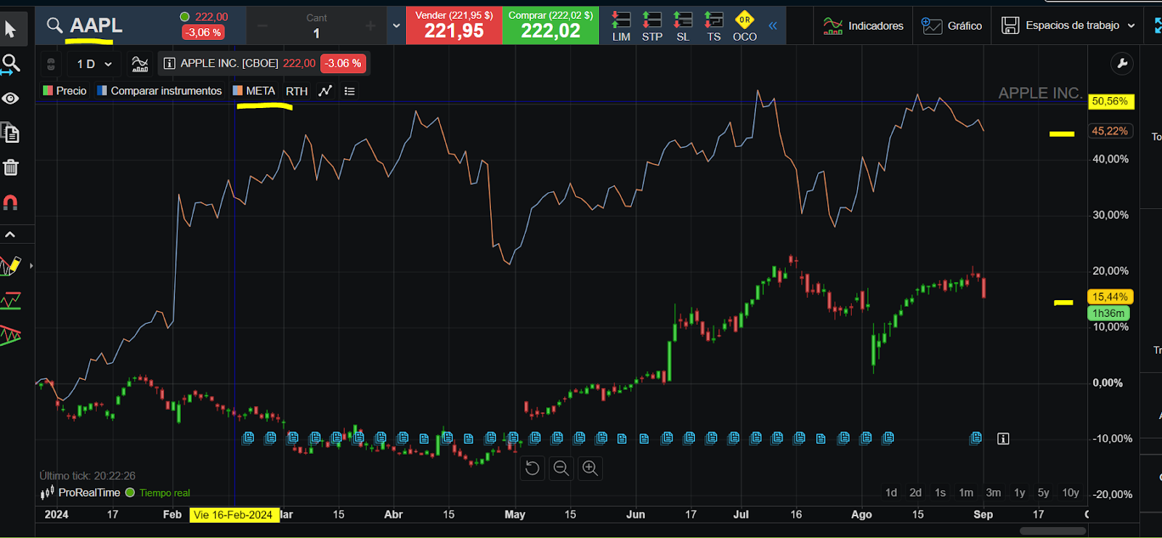Click the Tiempo real status indicator
This screenshot has width=1162, height=538.
coord(158,493)
